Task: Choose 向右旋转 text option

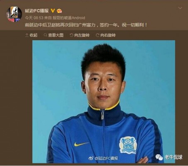Action: click(108, 35)
